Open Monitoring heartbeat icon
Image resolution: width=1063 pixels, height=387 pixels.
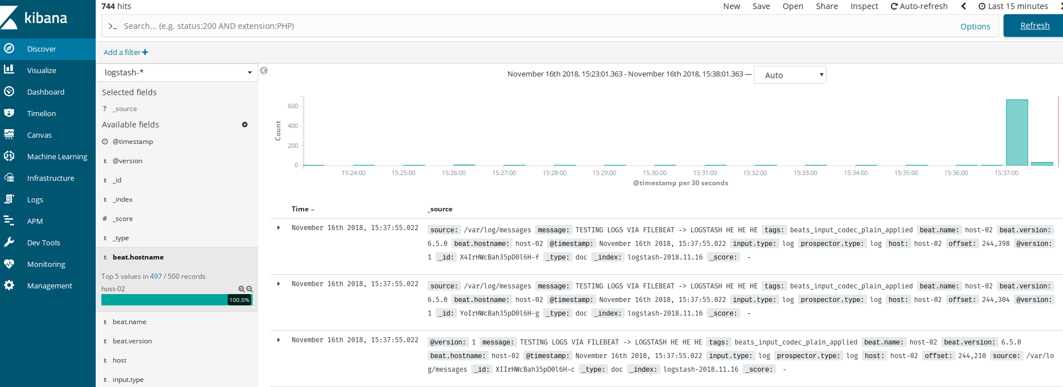pos(9,263)
